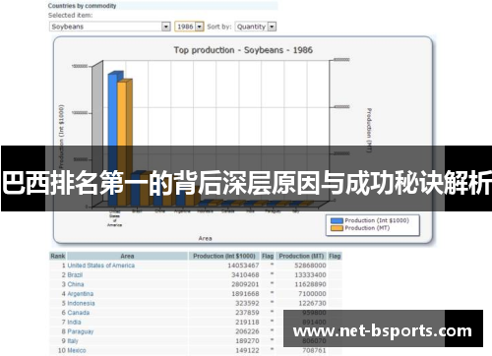Open the China country link

(76, 284)
